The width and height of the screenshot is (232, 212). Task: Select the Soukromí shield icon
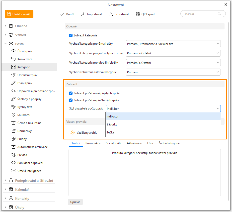coord(13,115)
